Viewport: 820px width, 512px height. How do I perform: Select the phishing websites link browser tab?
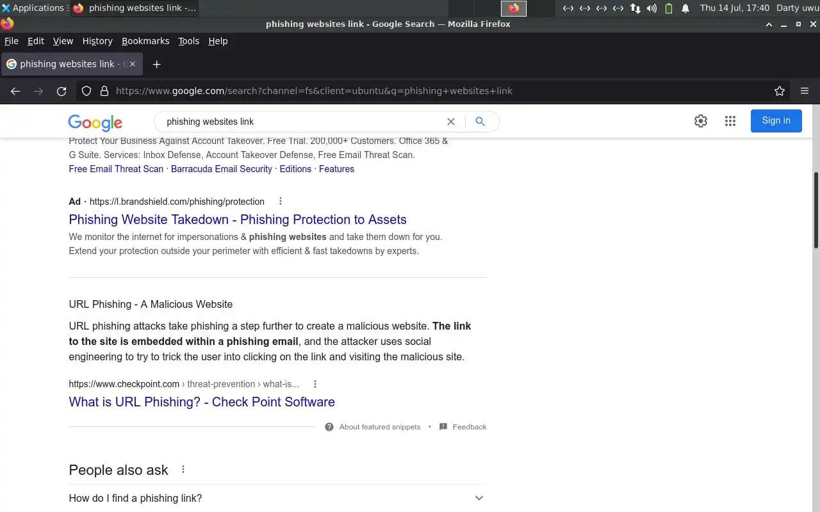[72, 64]
